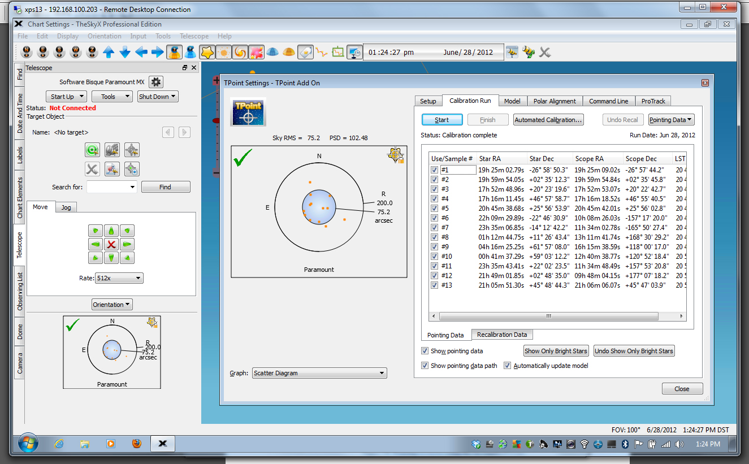Switch to the Jog tab
The height and width of the screenshot is (464, 749).
click(x=66, y=207)
